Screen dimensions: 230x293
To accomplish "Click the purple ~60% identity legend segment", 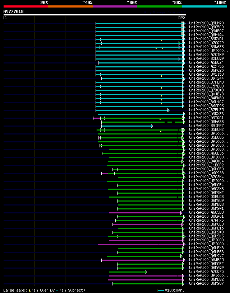I will (115, 6).
